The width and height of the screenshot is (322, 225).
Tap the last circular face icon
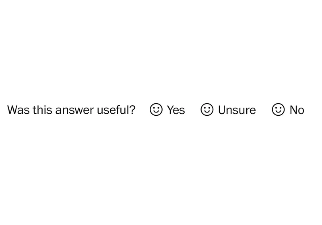pos(278,109)
